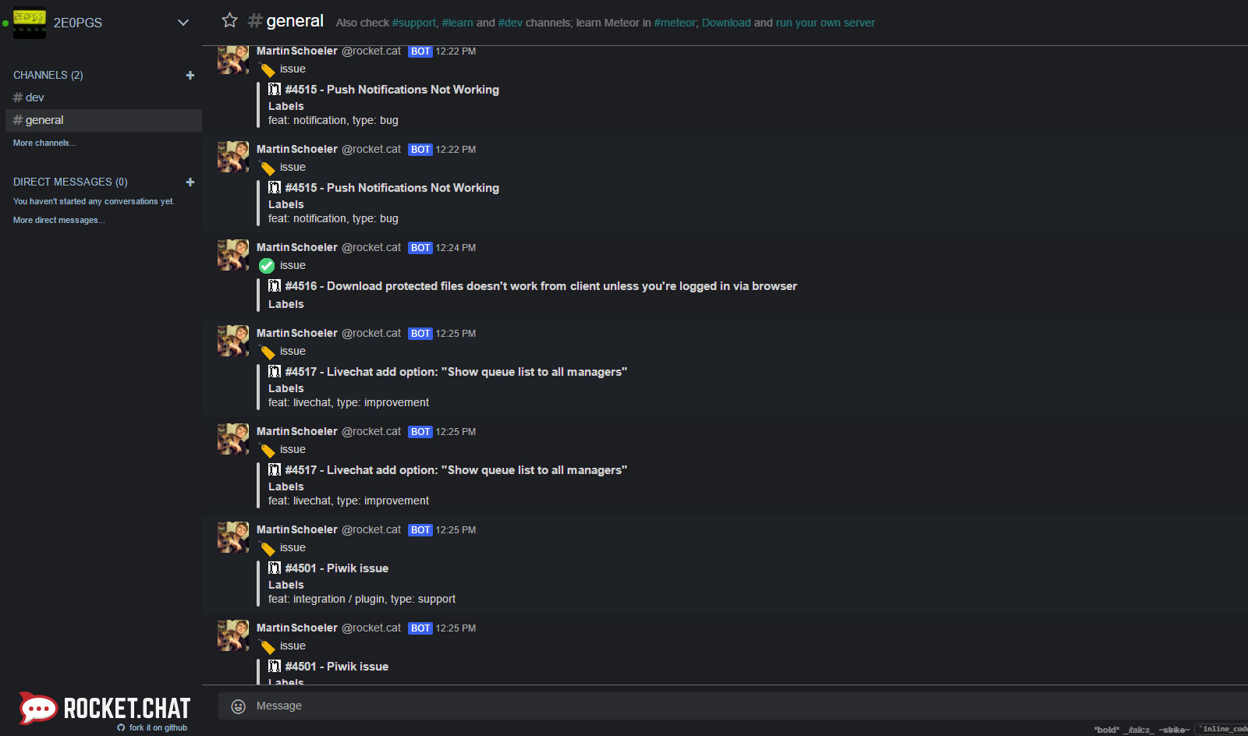The image size is (1248, 736).
Task: Click the + icon next to CHANNELS
Action: tap(190, 75)
